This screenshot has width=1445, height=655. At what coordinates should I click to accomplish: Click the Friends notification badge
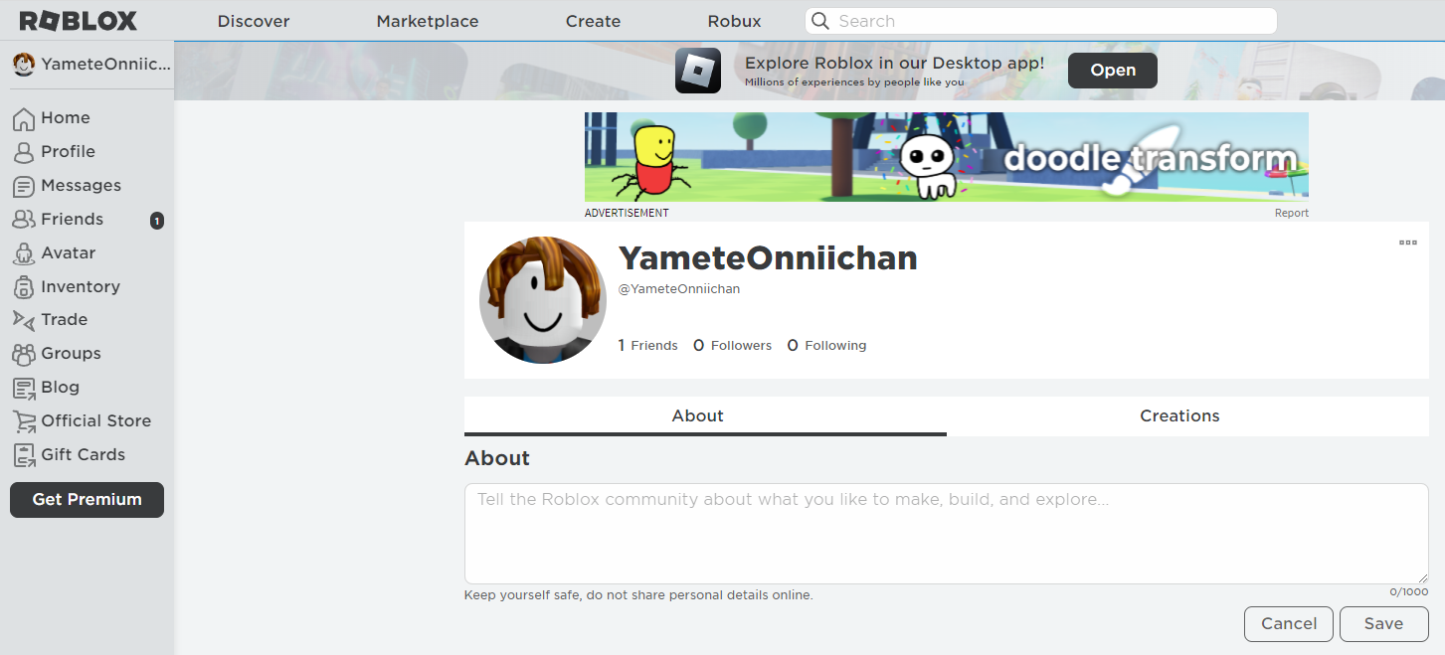pyautogui.click(x=157, y=221)
